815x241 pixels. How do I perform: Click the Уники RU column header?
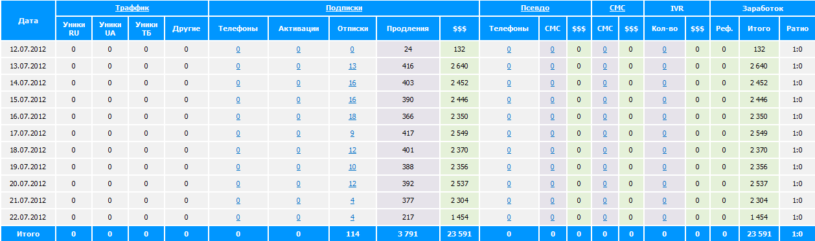[x=73, y=28]
